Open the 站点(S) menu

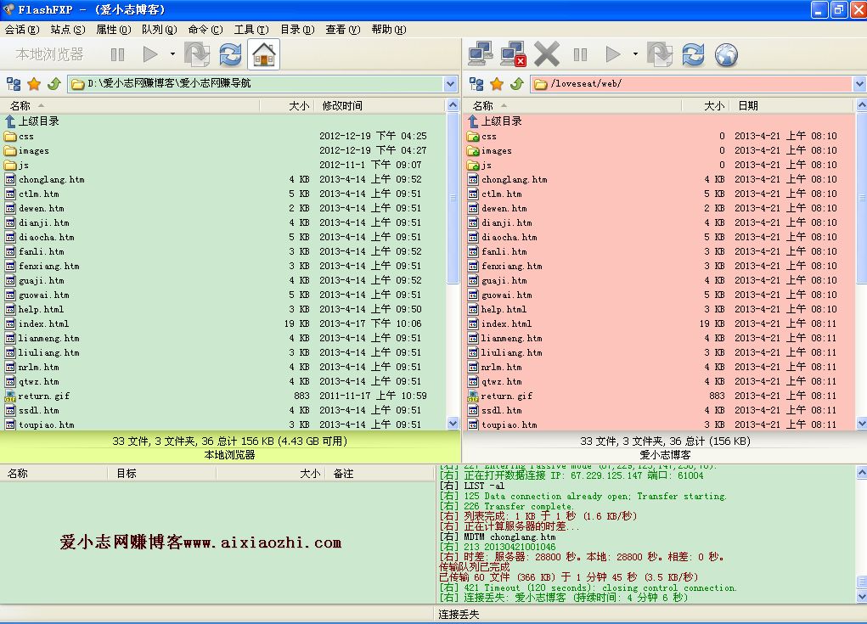[x=67, y=30]
